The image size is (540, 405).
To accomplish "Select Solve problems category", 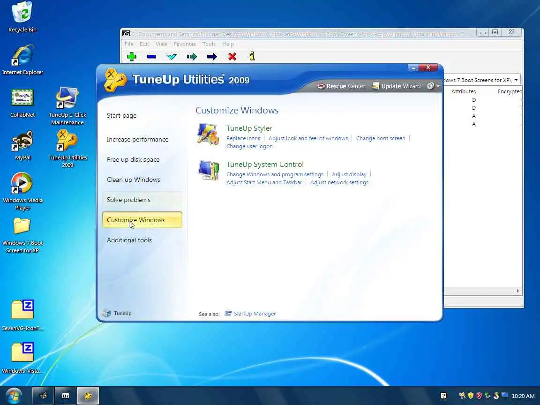I will pos(142,200).
